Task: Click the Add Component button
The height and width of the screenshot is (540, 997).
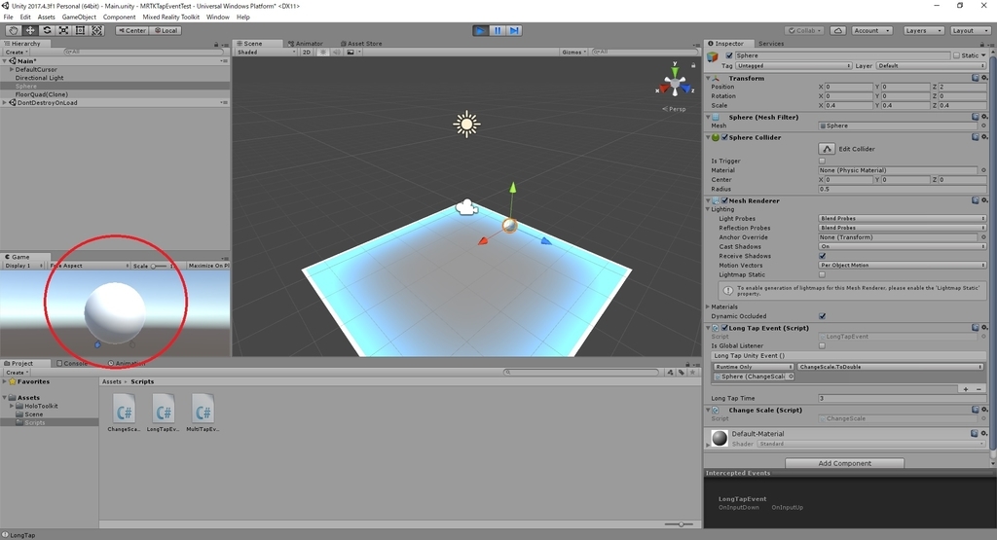Action: click(844, 463)
